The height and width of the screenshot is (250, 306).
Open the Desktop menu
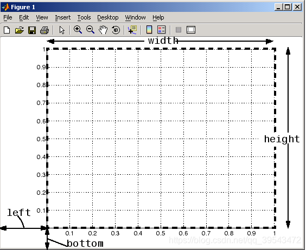[x=108, y=17]
